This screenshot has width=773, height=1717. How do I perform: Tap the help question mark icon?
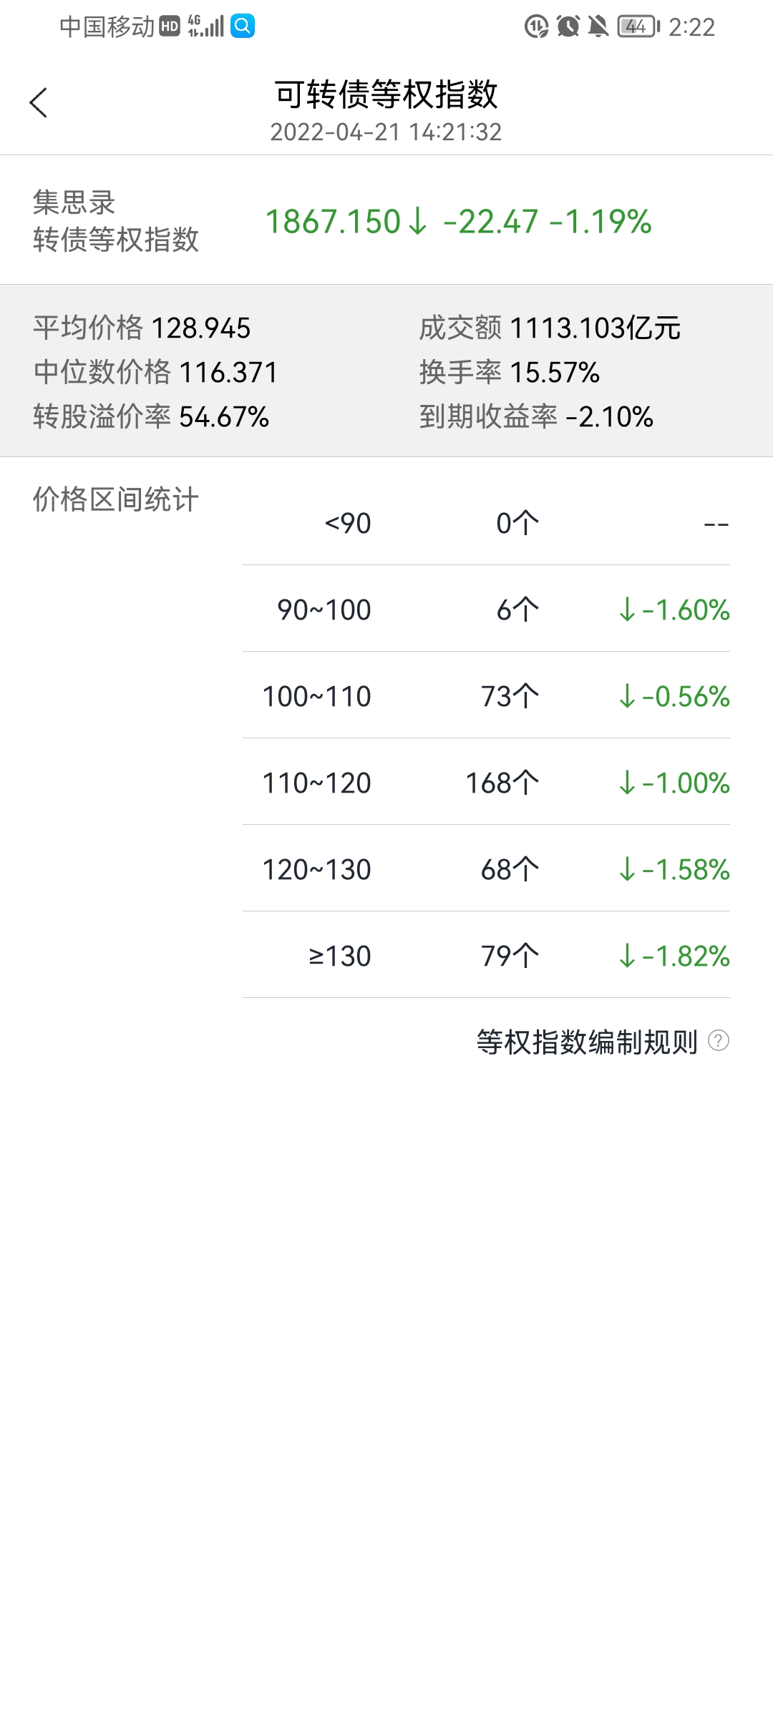point(718,1041)
